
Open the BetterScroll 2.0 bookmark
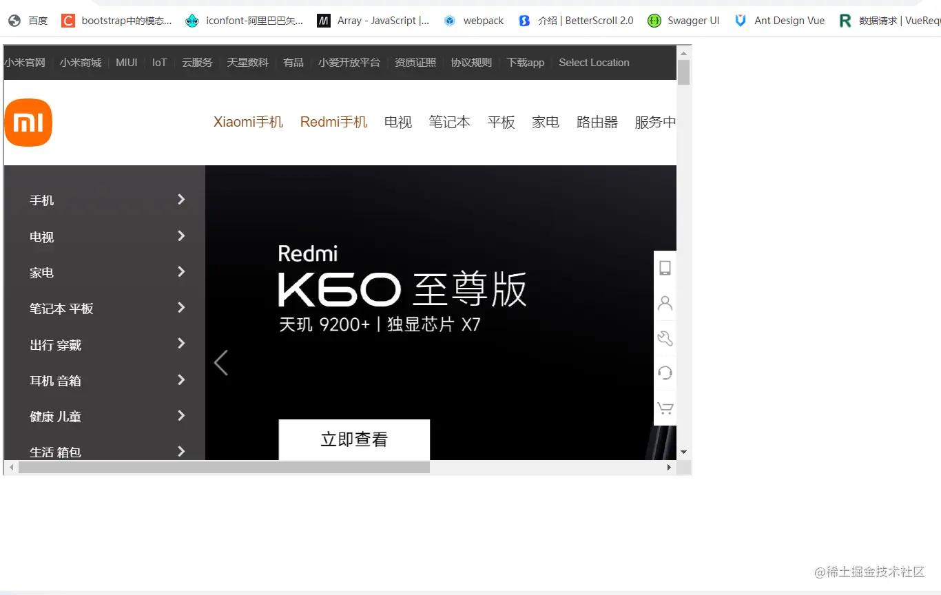[576, 21]
